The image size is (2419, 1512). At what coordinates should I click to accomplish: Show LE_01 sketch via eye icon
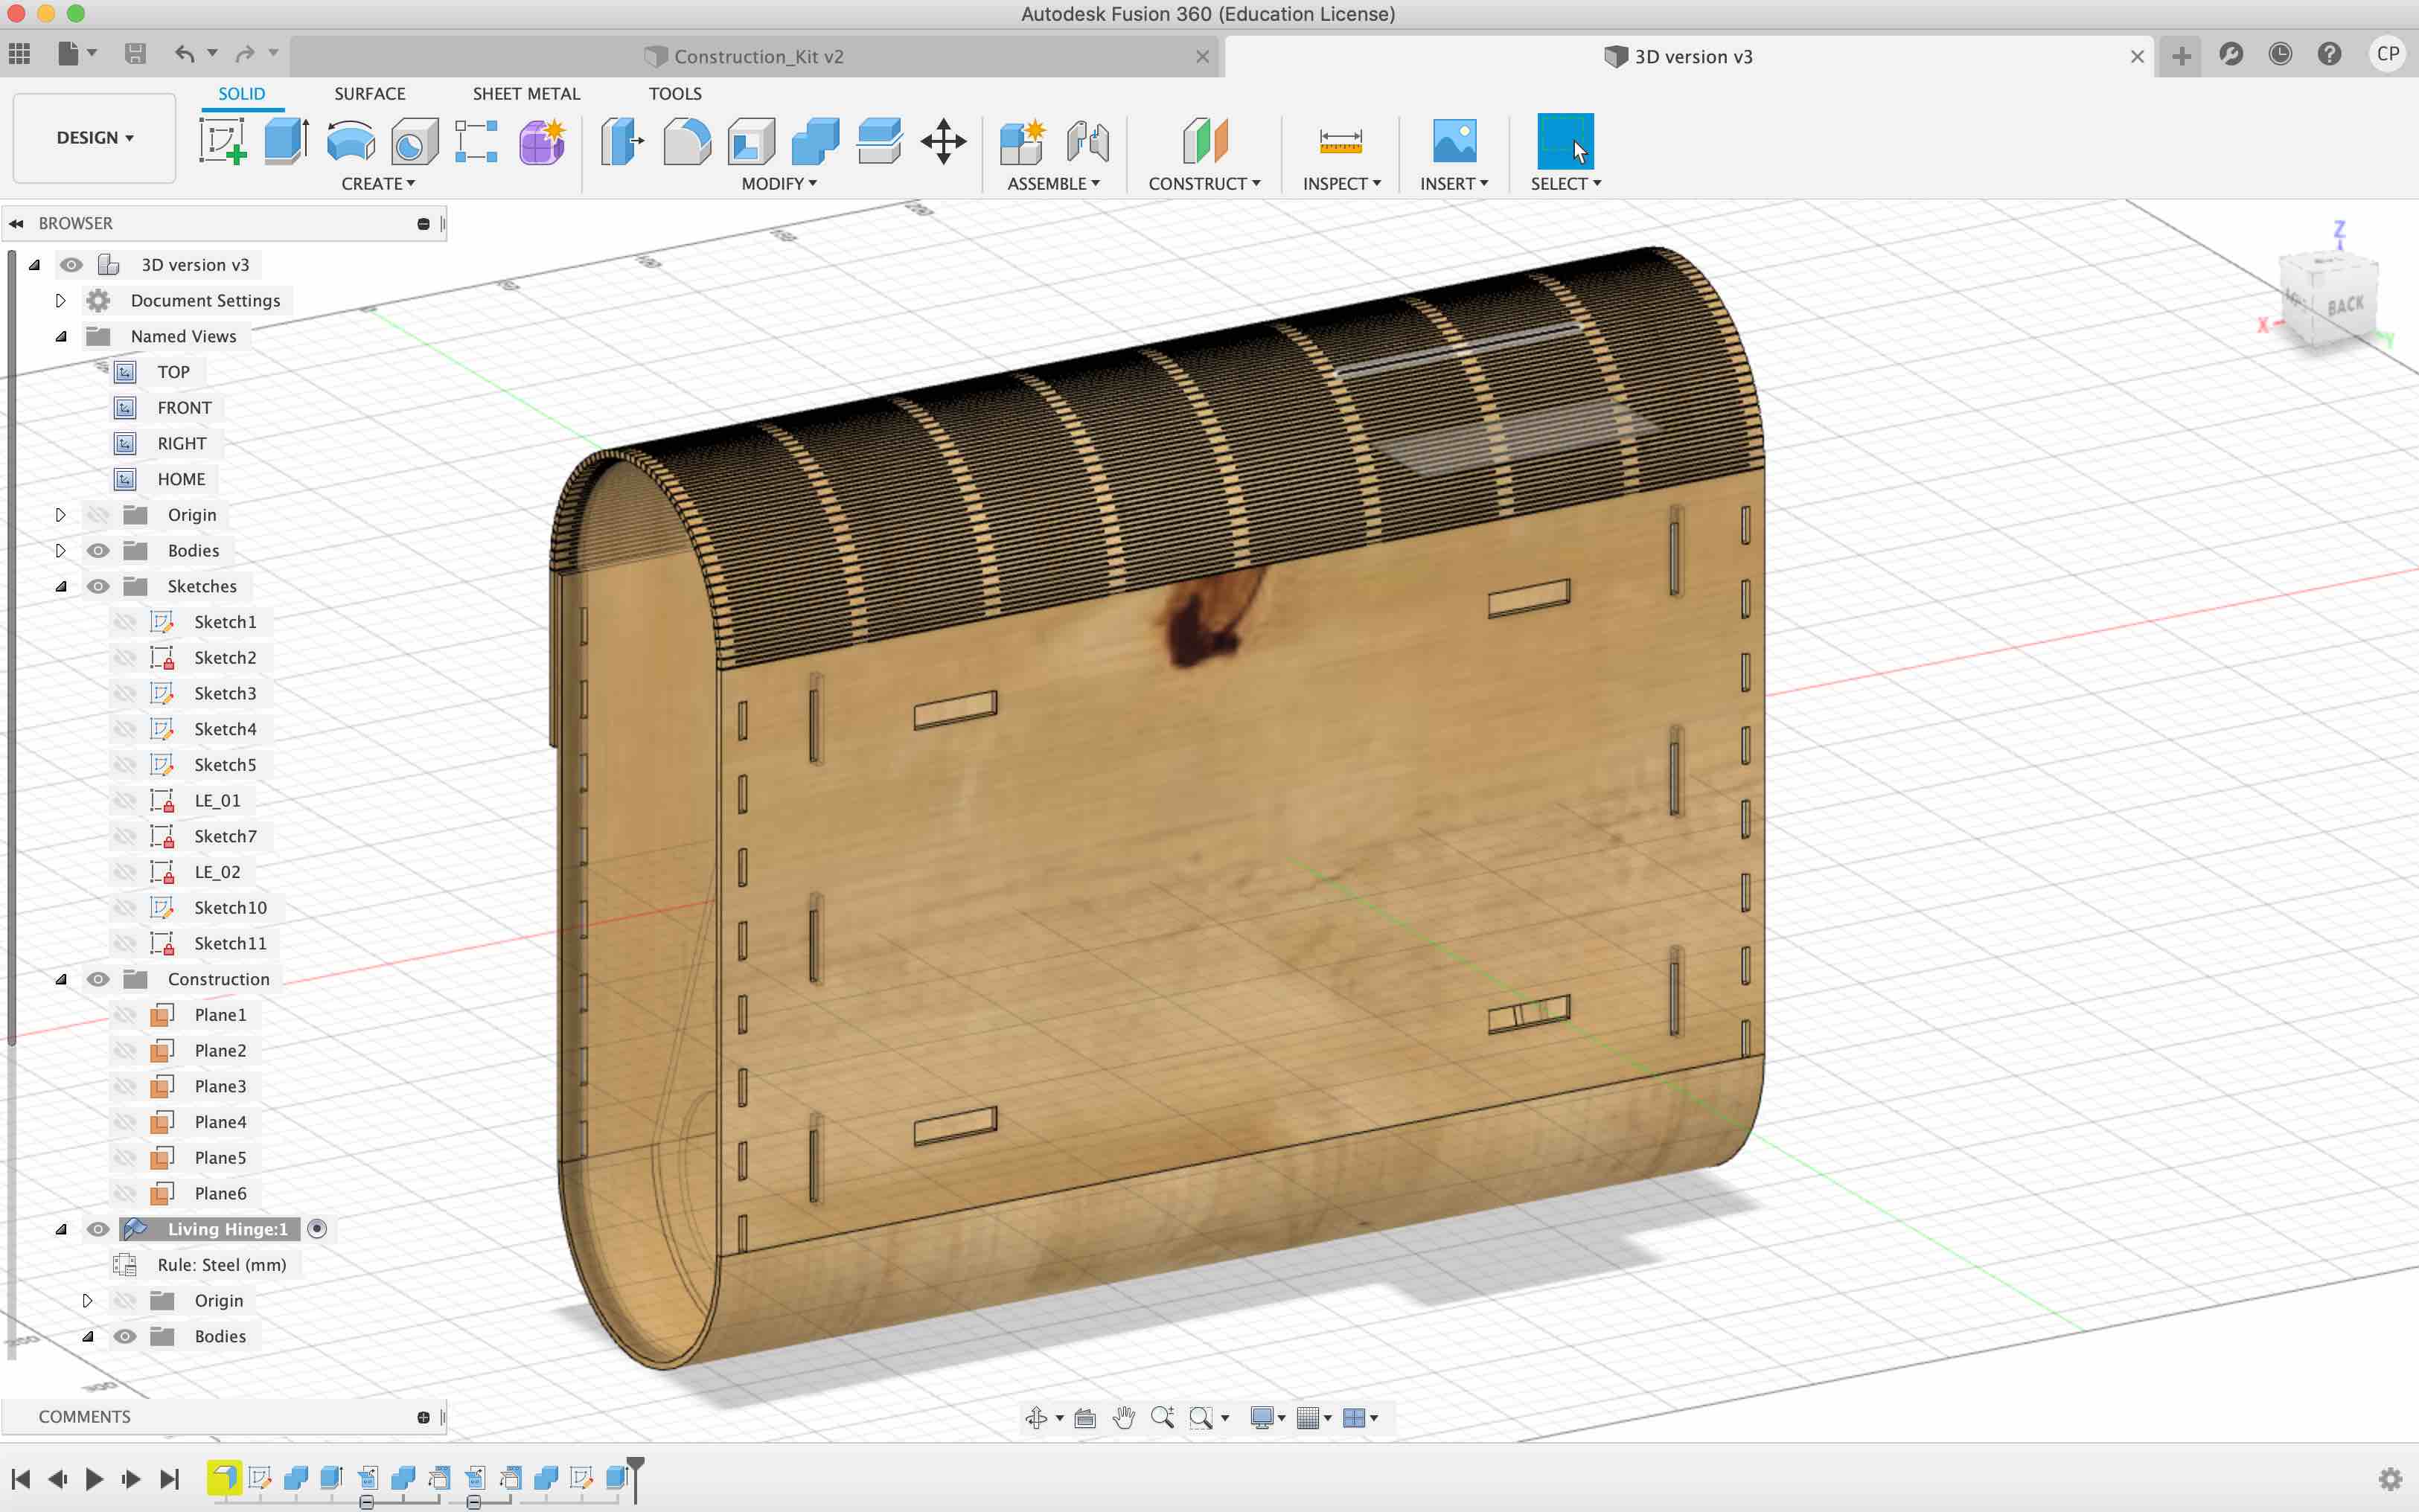pos(124,801)
